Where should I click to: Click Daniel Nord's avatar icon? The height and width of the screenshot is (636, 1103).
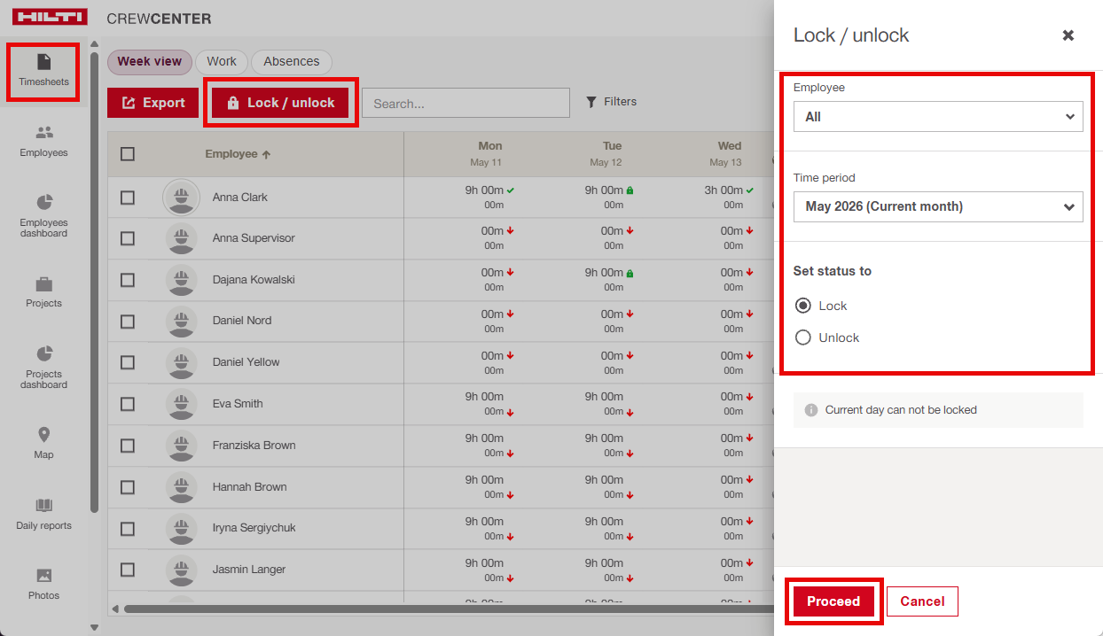click(x=182, y=321)
